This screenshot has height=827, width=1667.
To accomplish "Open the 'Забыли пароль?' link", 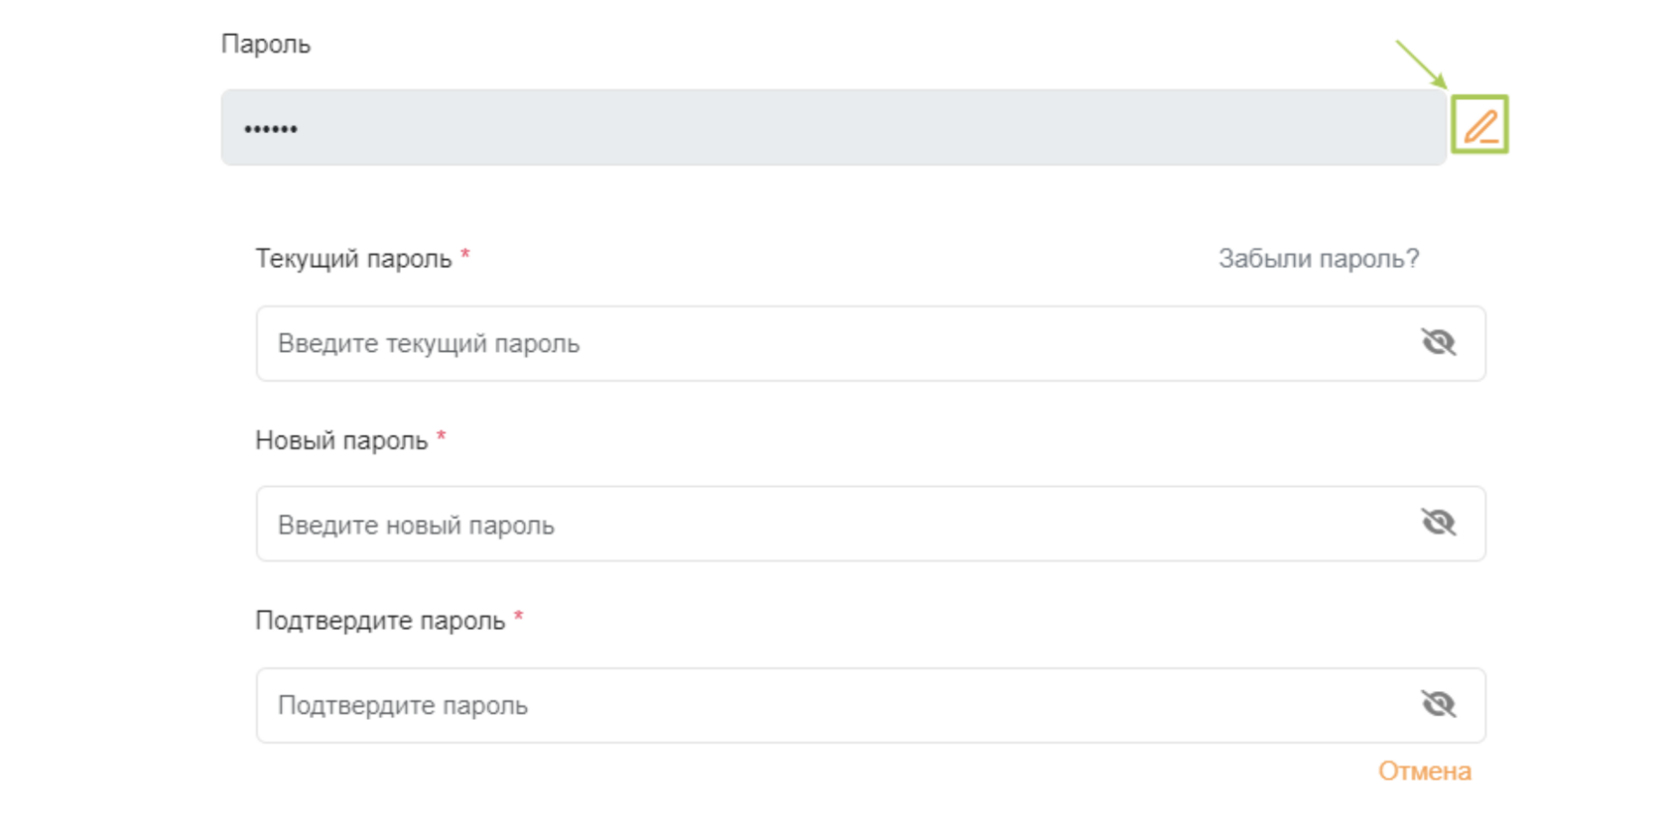I will (1319, 259).
